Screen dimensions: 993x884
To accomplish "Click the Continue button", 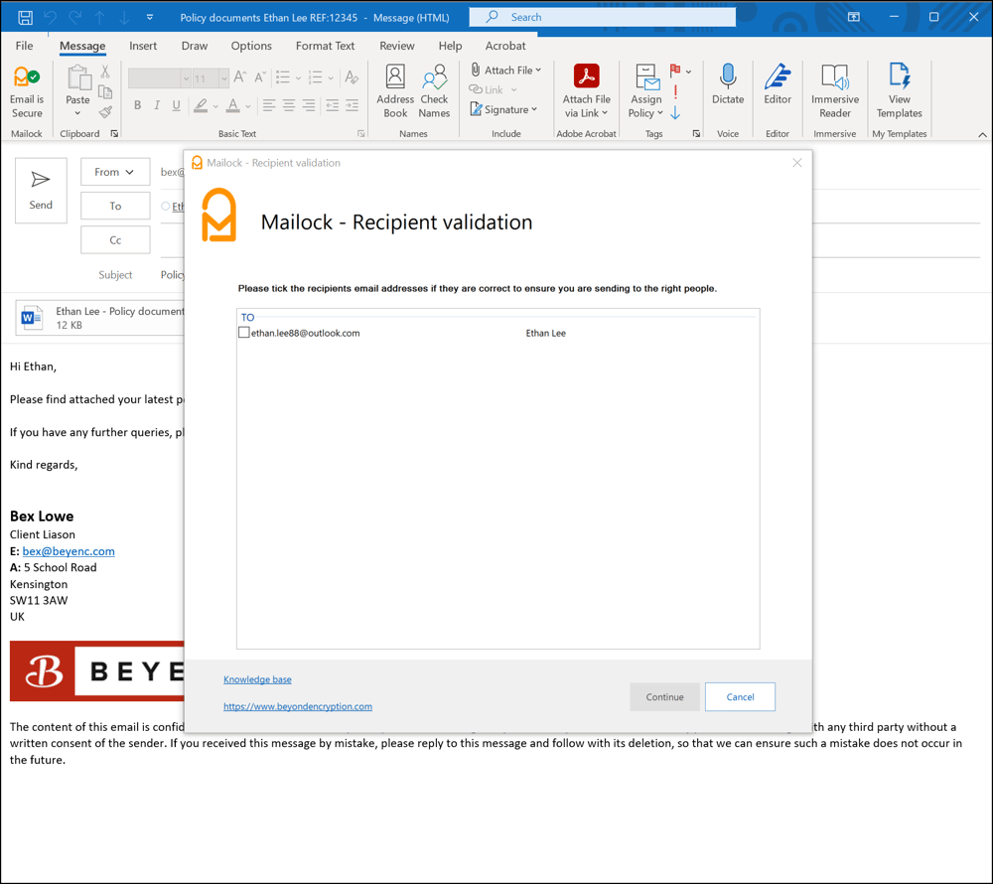I will click(664, 696).
